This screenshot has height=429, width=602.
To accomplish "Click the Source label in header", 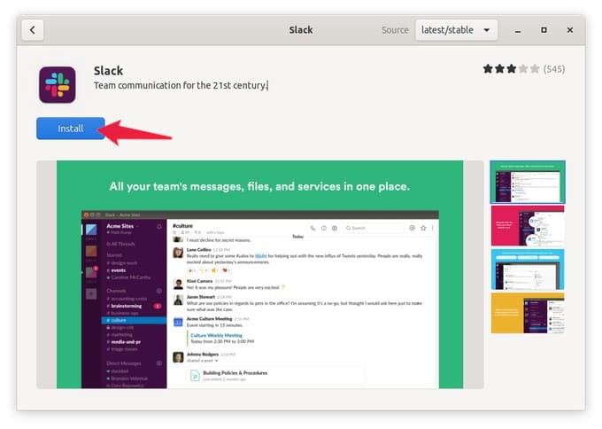I will pyautogui.click(x=395, y=30).
